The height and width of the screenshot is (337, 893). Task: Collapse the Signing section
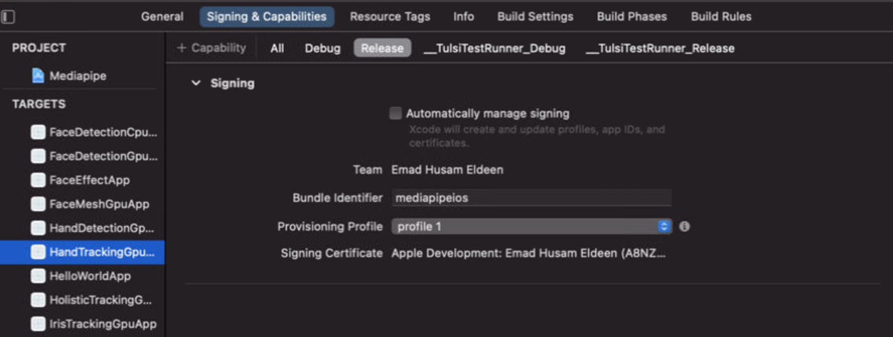pyautogui.click(x=196, y=83)
